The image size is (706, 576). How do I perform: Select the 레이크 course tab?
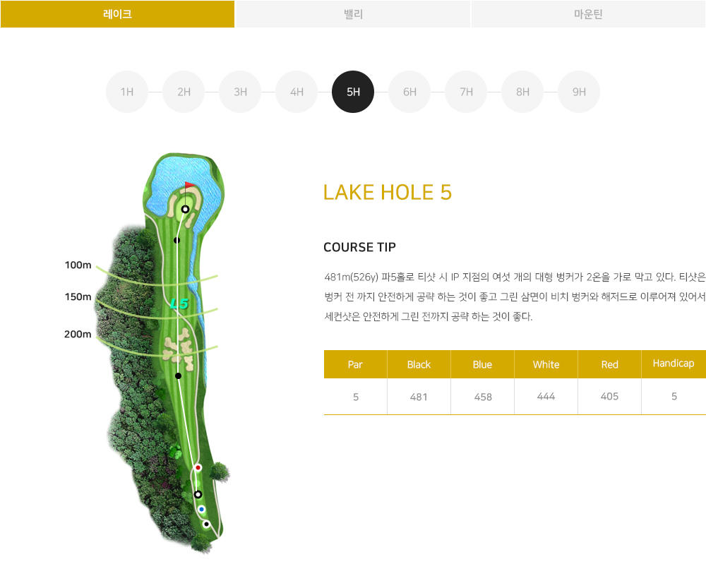pos(117,14)
